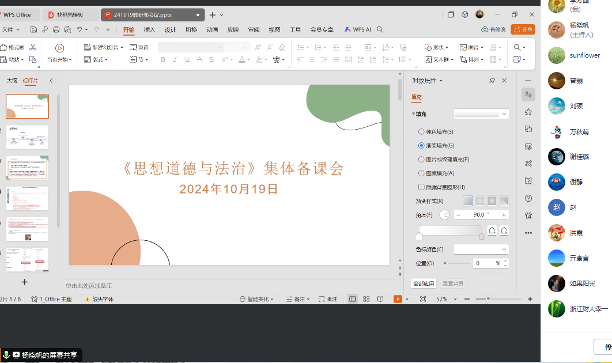Viewport: 612px width, 363px height.
Task: Select picture or texture fill (图片或纹理填充)
Action: click(421, 159)
